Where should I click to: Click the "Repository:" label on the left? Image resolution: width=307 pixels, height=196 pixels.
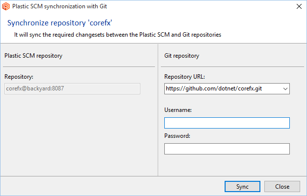[19, 77]
